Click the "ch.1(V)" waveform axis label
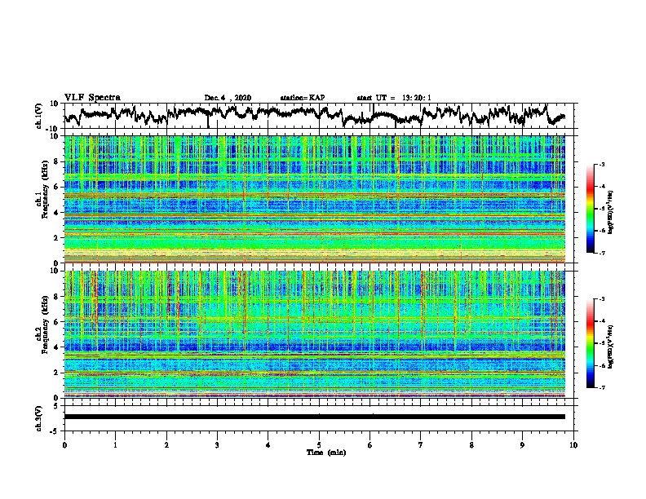 pos(38,116)
